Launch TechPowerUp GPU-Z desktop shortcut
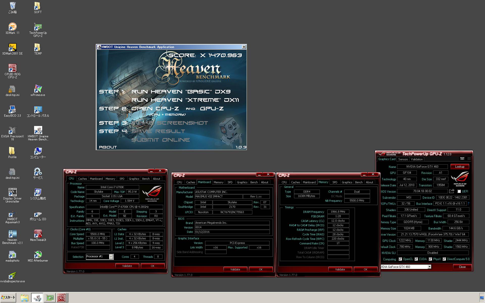Image resolution: width=485 pixels, height=303 pixels. tap(38, 30)
